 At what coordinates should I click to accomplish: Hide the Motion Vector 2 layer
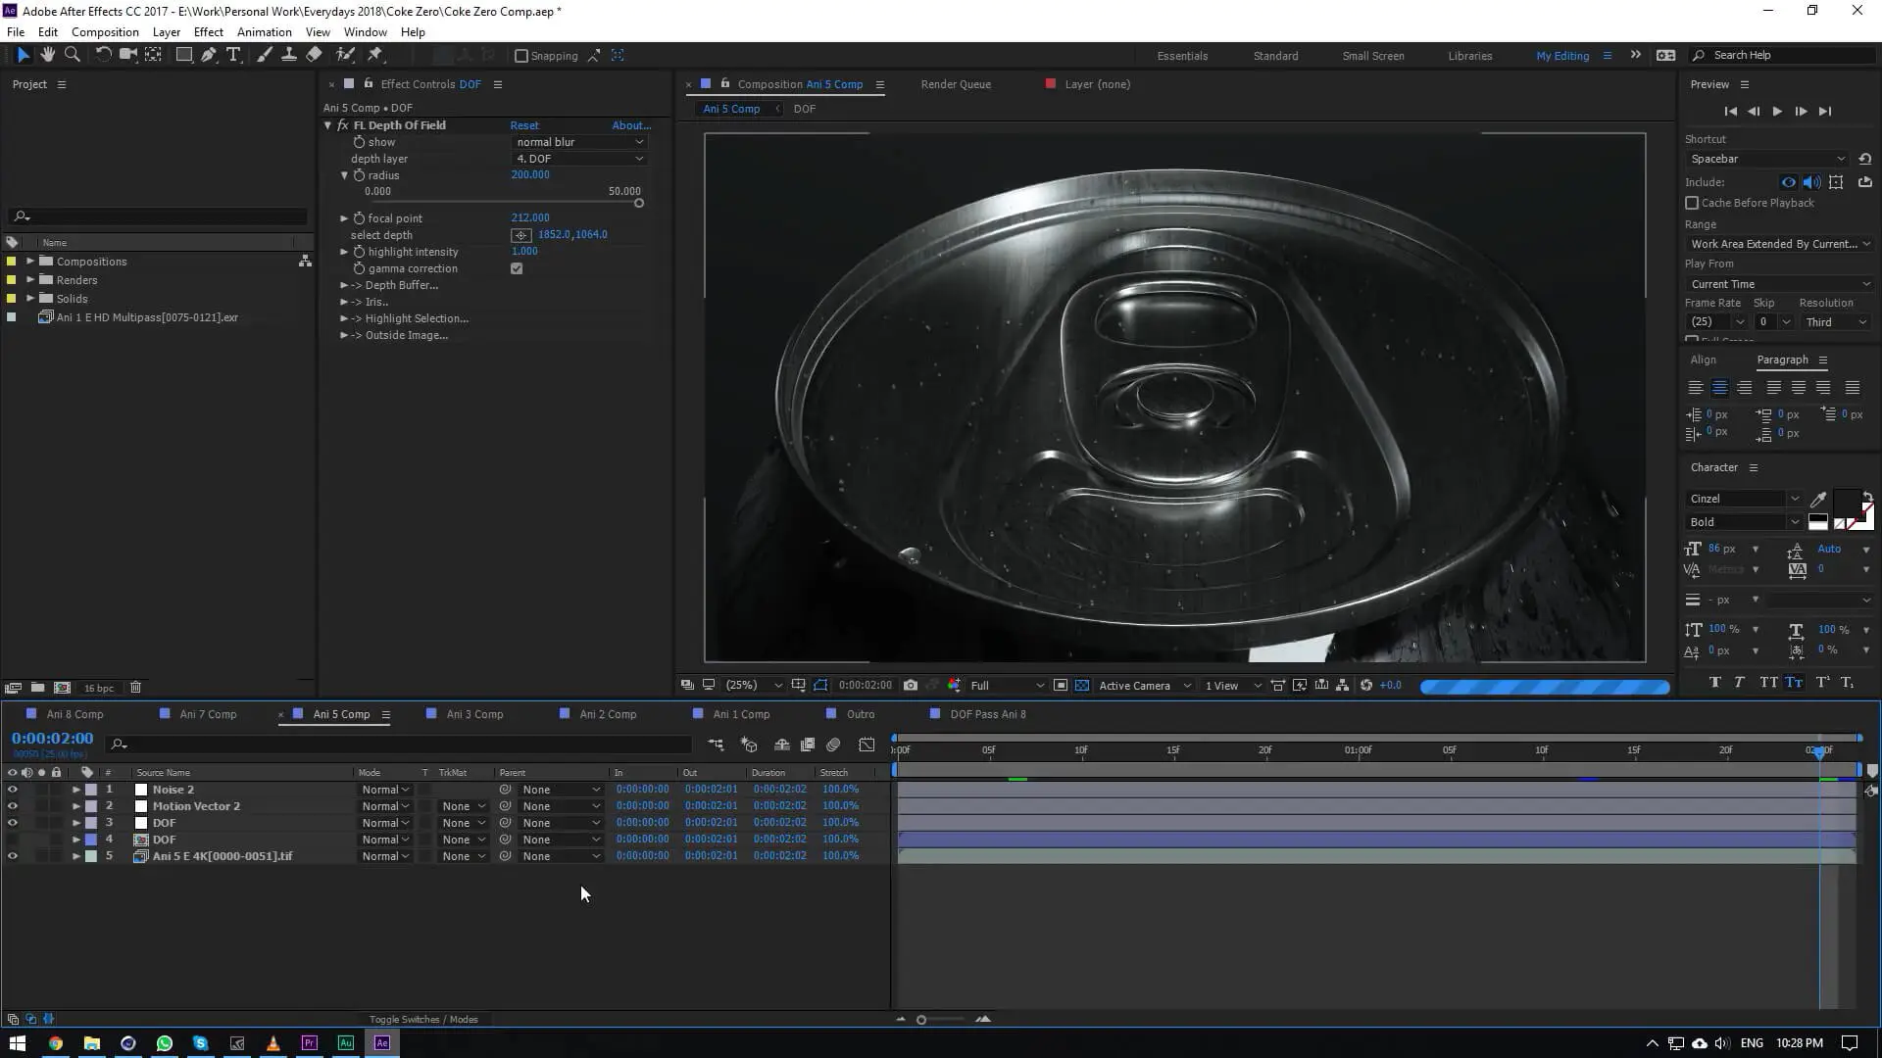(12, 806)
